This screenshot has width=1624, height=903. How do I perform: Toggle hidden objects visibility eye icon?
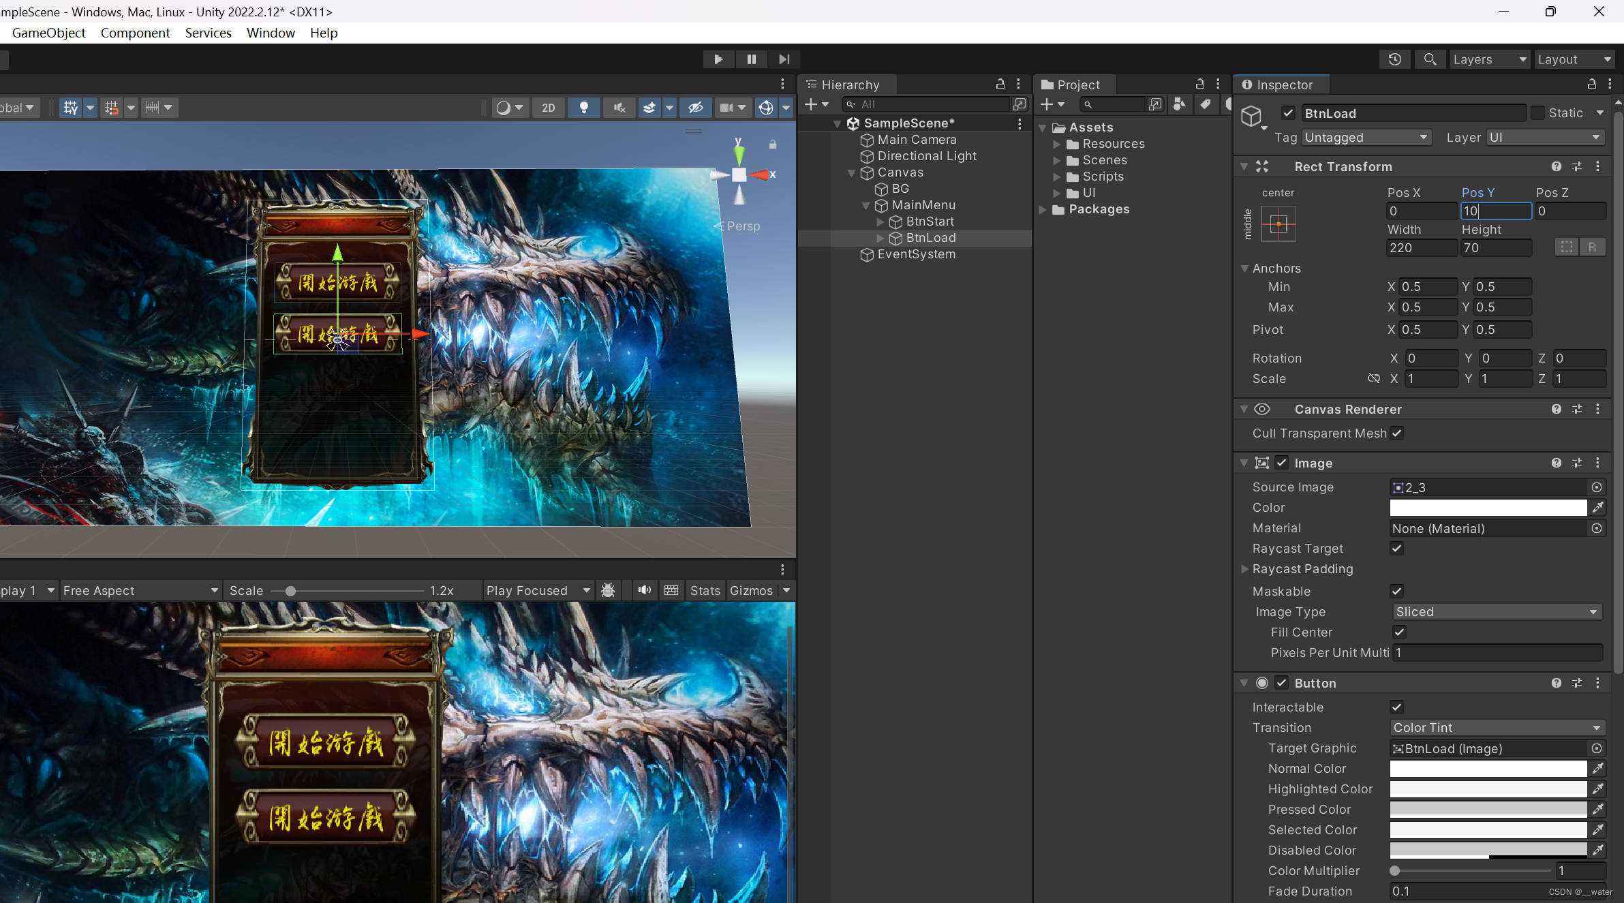click(x=695, y=108)
